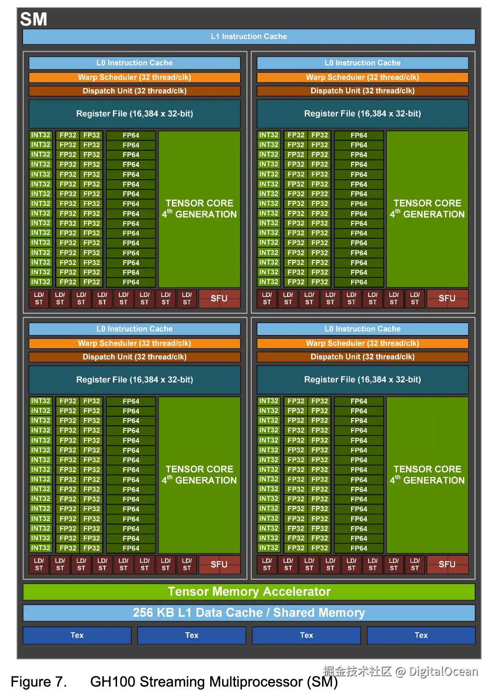The height and width of the screenshot is (694, 494).
Task: Expand the top-left Register File (16,384 x 32-bit)
Action: click(135, 113)
